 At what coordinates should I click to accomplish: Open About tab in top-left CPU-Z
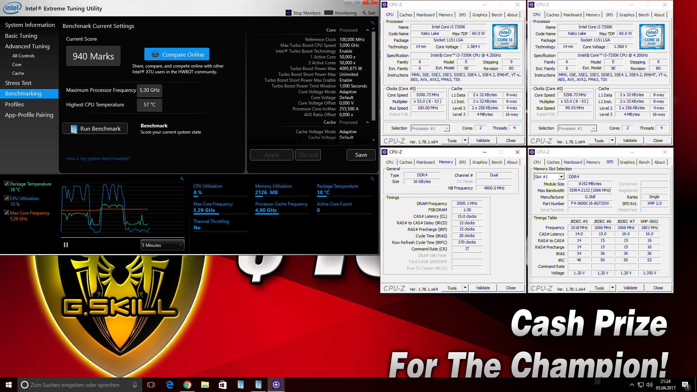pos(512,15)
